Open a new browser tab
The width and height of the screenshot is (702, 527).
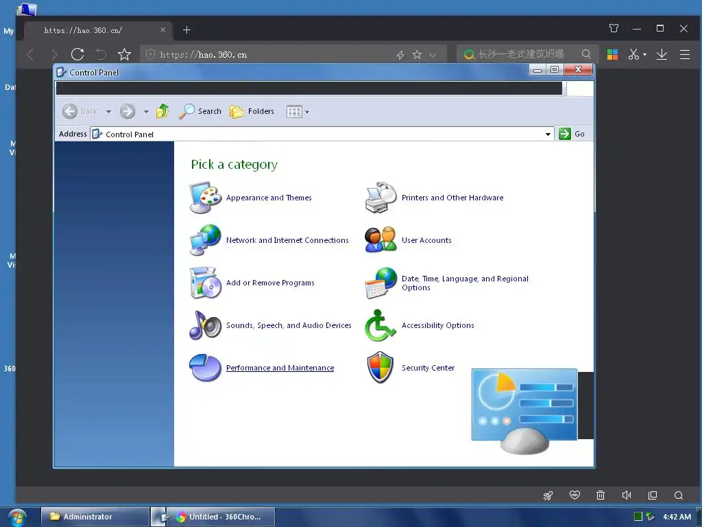pyautogui.click(x=186, y=30)
